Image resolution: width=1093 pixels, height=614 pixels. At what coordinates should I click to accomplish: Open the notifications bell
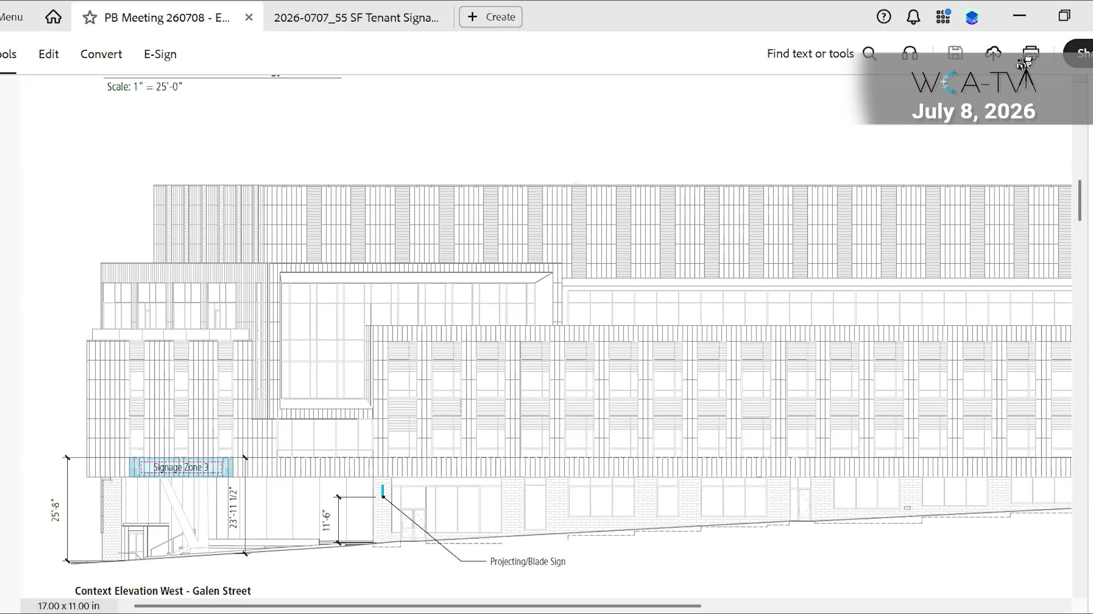(x=913, y=17)
